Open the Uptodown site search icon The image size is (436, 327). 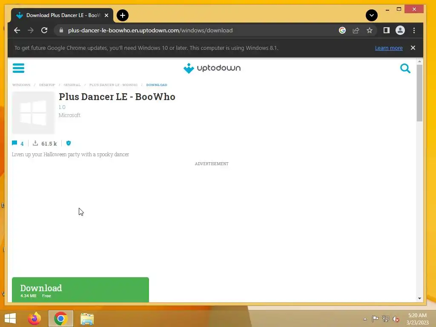(x=405, y=68)
